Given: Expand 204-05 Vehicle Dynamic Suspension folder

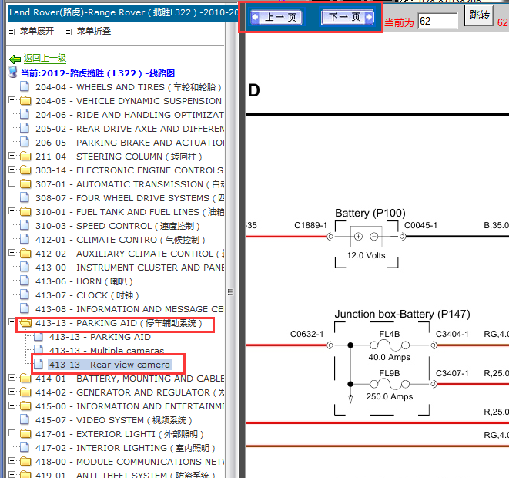Looking at the screenshot, I should tap(12, 100).
